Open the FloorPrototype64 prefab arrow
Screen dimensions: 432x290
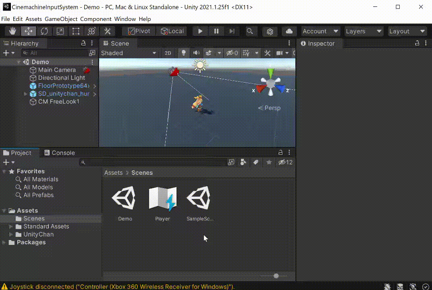coord(94,86)
